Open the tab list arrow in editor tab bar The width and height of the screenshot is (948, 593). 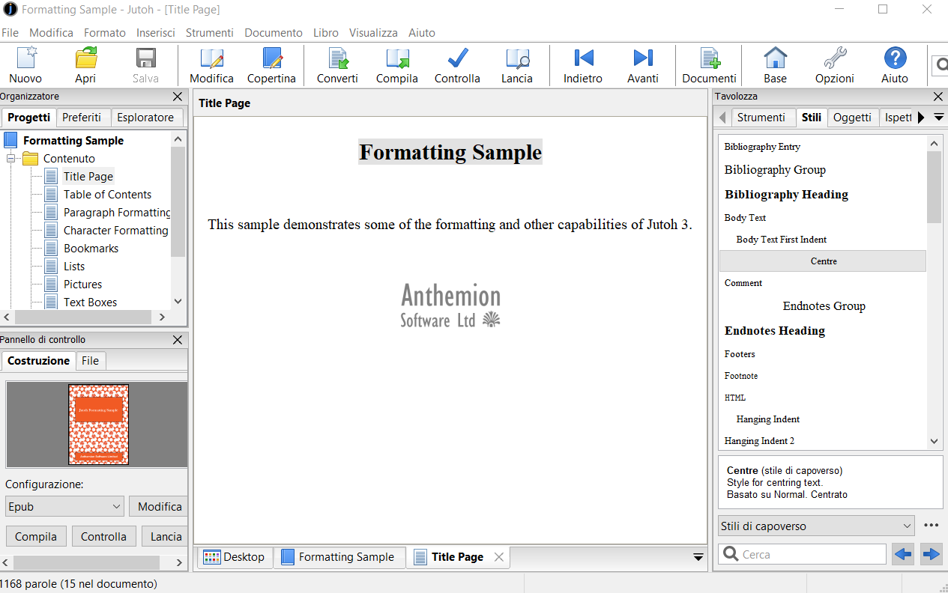(x=698, y=557)
